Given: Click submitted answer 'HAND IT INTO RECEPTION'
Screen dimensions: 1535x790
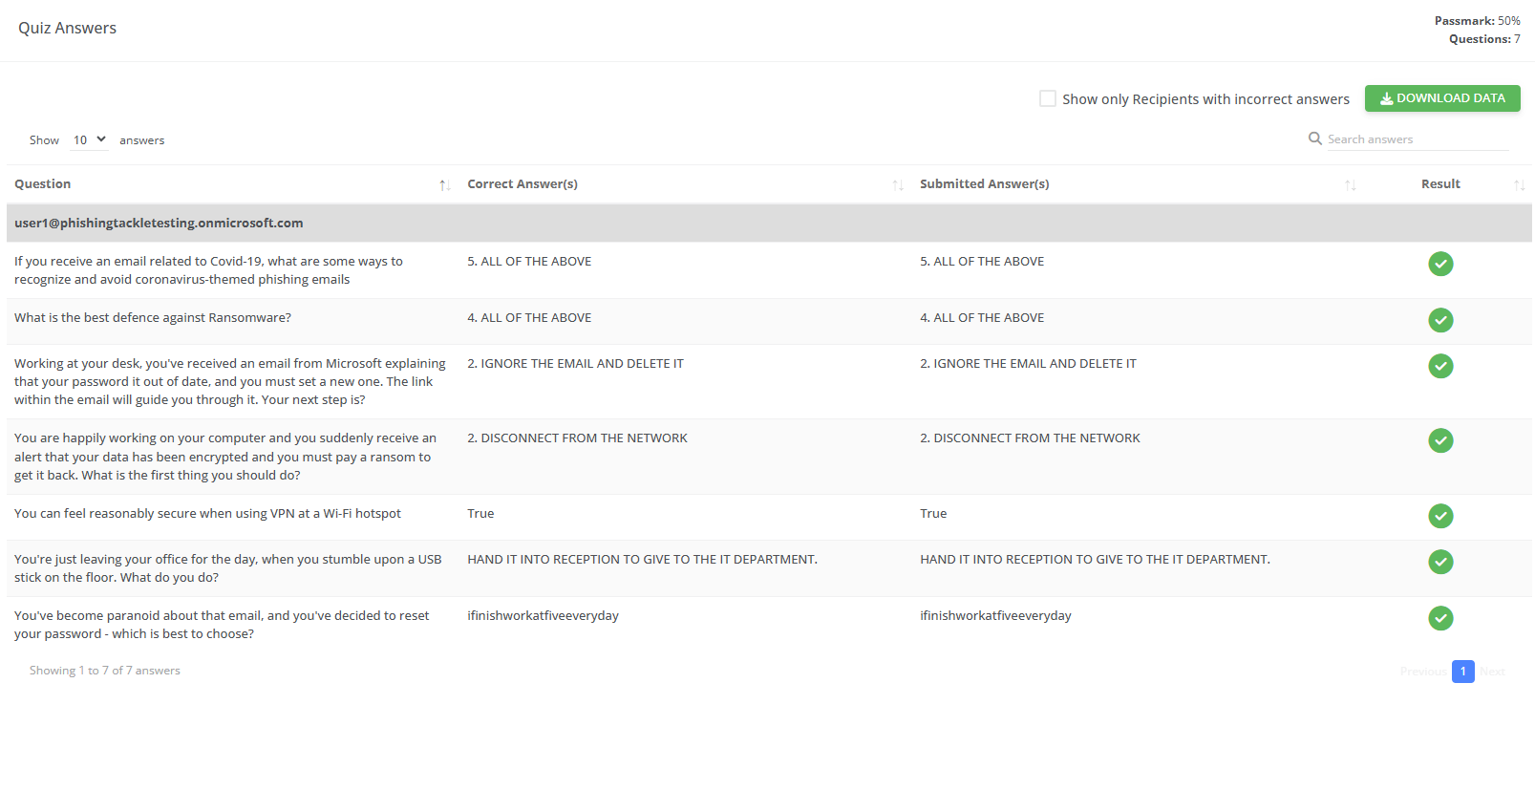Looking at the screenshot, I should [x=1095, y=560].
